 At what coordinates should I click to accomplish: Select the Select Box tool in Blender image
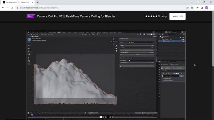click(29, 39)
